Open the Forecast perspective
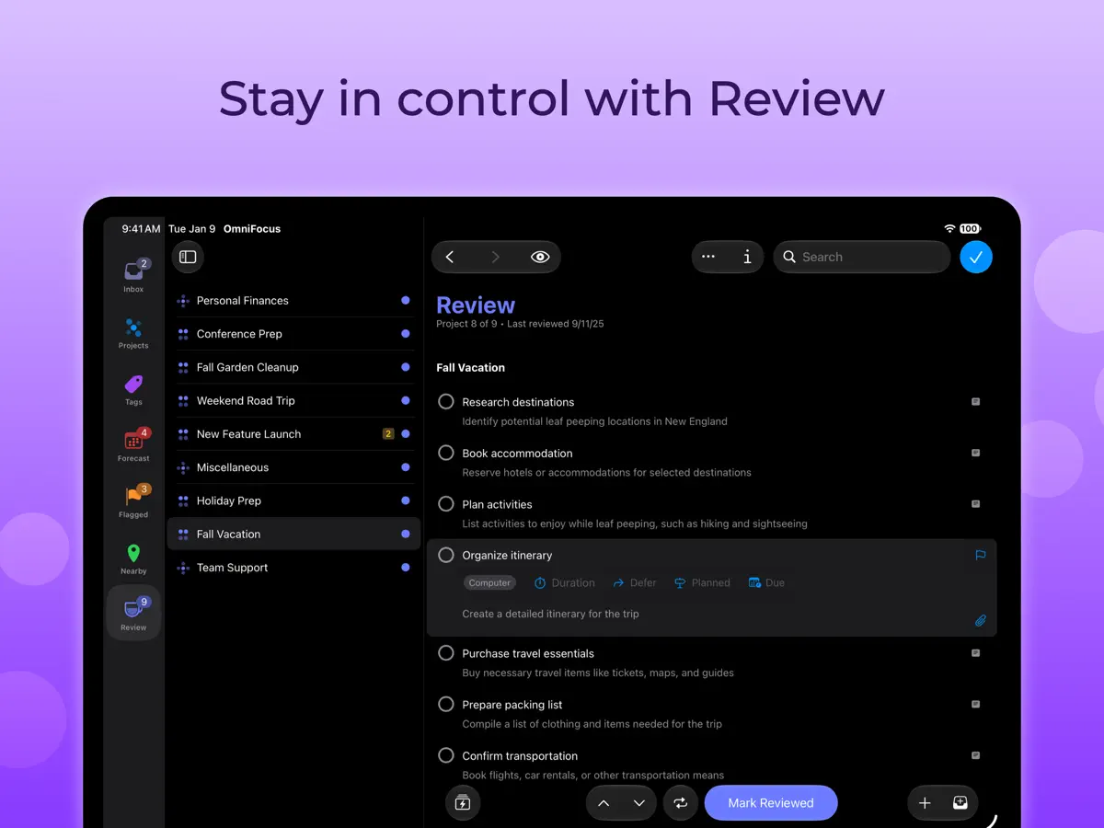 pos(133,444)
